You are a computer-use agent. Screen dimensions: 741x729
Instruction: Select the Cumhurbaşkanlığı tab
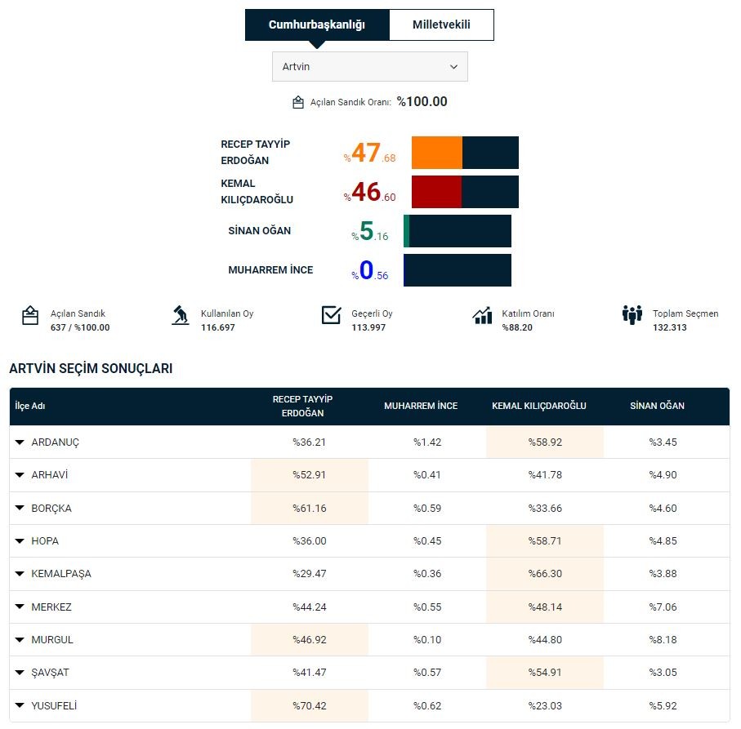pyautogui.click(x=317, y=24)
